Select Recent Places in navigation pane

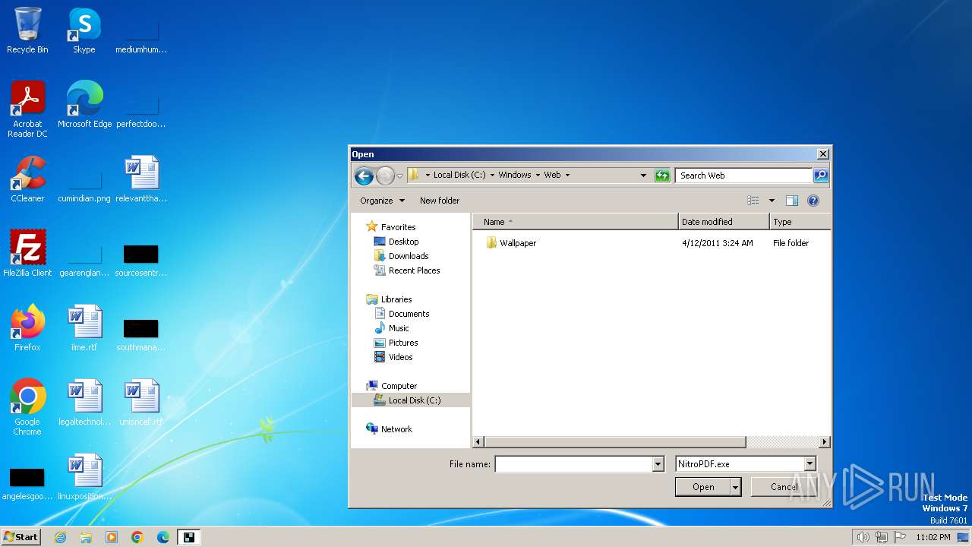point(414,270)
